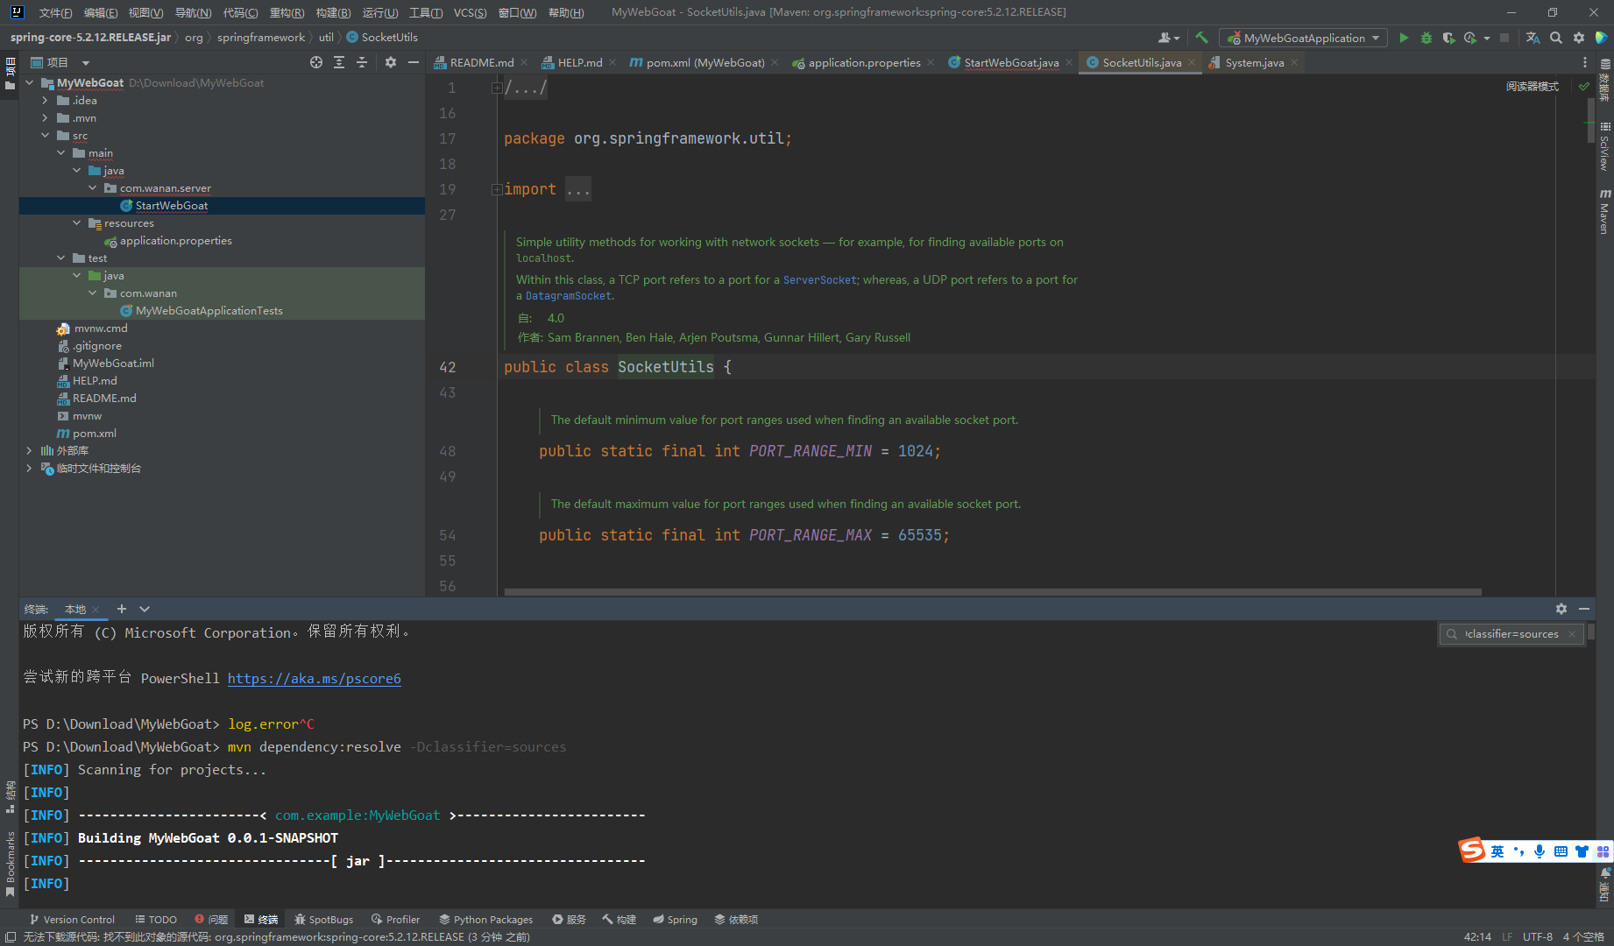Open run configuration MyWebGoatApplication dropdown
This screenshot has width=1614, height=946.
[x=1303, y=38]
